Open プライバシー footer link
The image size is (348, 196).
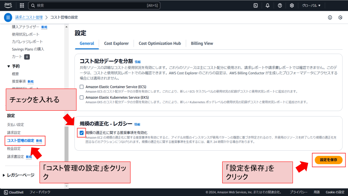298,192
